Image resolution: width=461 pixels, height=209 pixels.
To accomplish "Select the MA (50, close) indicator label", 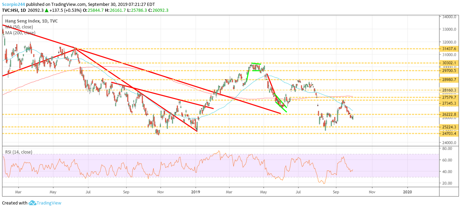I will tap(19, 27).
